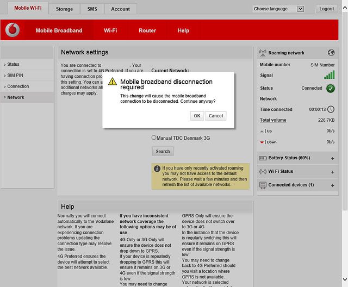The height and width of the screenshot is (287, 348).
Task: Select Wi-Fi in the red menu bar
Action: (x=110, y=30)
